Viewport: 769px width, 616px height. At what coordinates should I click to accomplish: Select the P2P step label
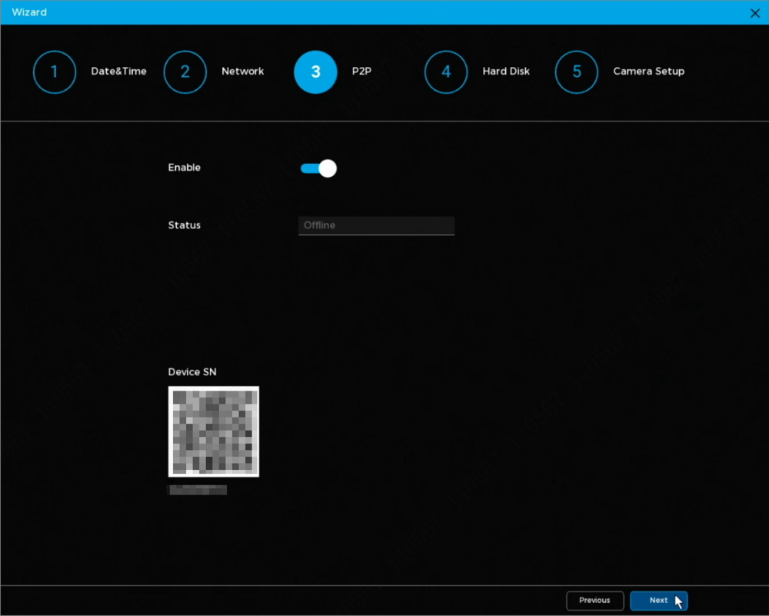click(361, 72)
